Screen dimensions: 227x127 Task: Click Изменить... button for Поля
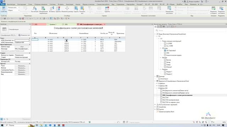click(x=22, y=66)
